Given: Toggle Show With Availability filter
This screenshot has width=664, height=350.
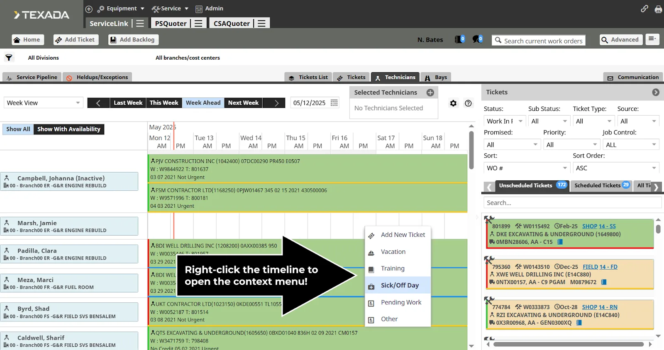Looking at the screenshot, I should click(69, 129).
